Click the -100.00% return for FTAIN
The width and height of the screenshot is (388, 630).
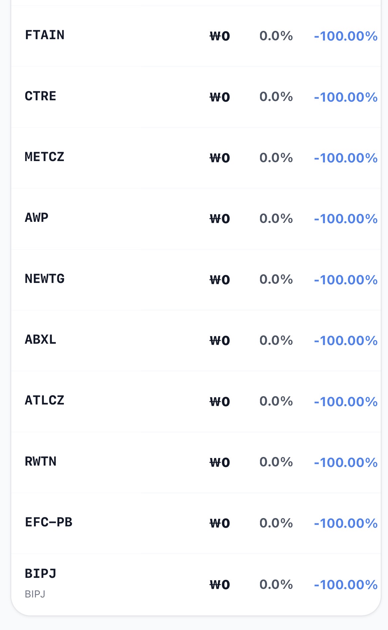pos(346,36)
